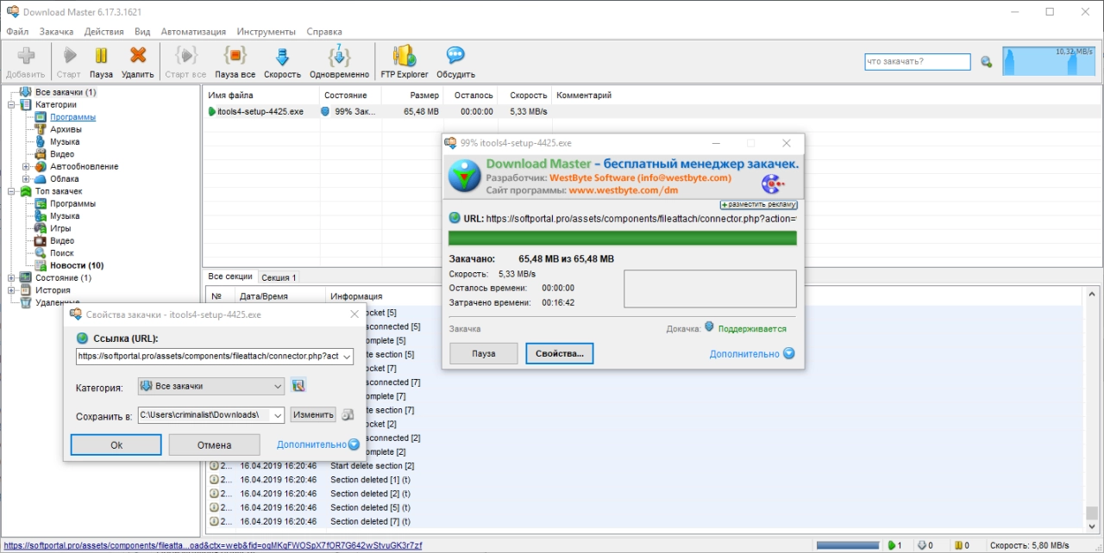Screen dimensions: 1104x553
Task: Click the что закачать? search field
Action: 918,62
